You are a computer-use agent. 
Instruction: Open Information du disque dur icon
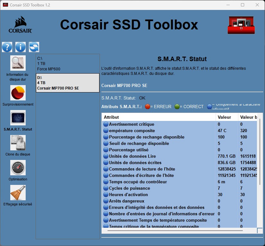pos(18,63)
